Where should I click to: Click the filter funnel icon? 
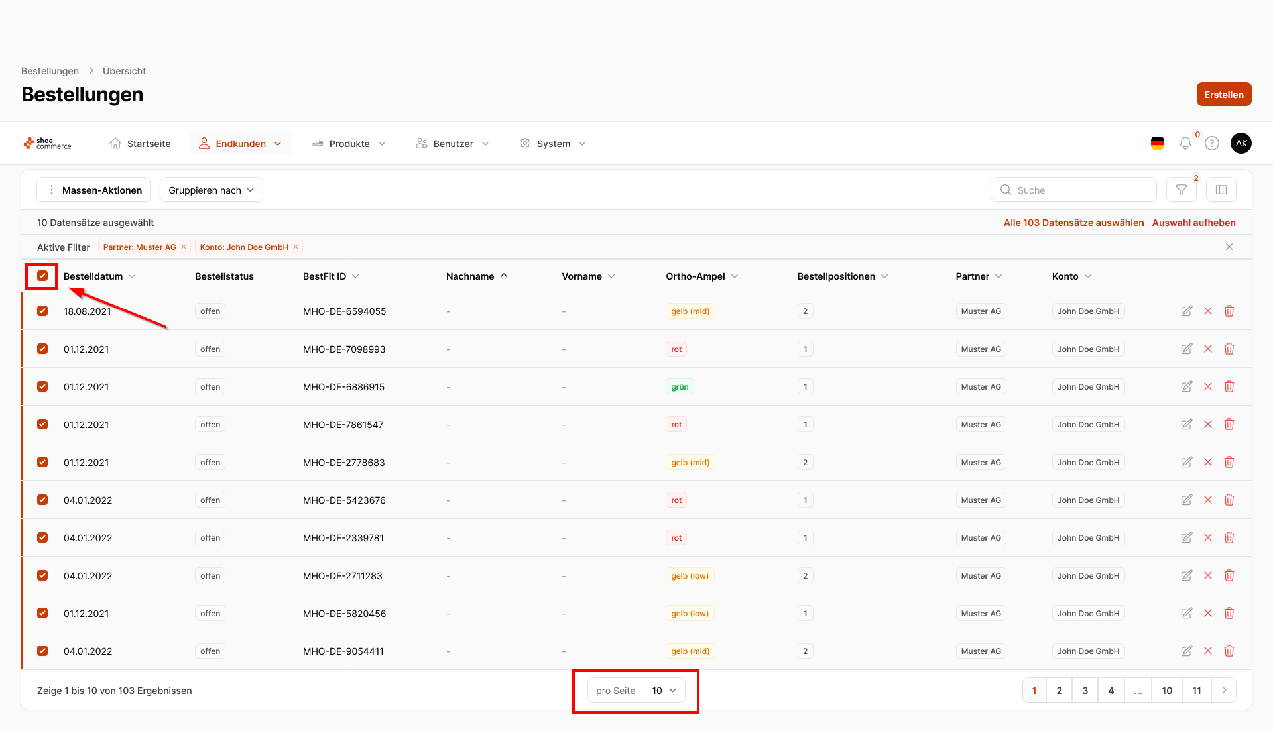(1181, 190)
